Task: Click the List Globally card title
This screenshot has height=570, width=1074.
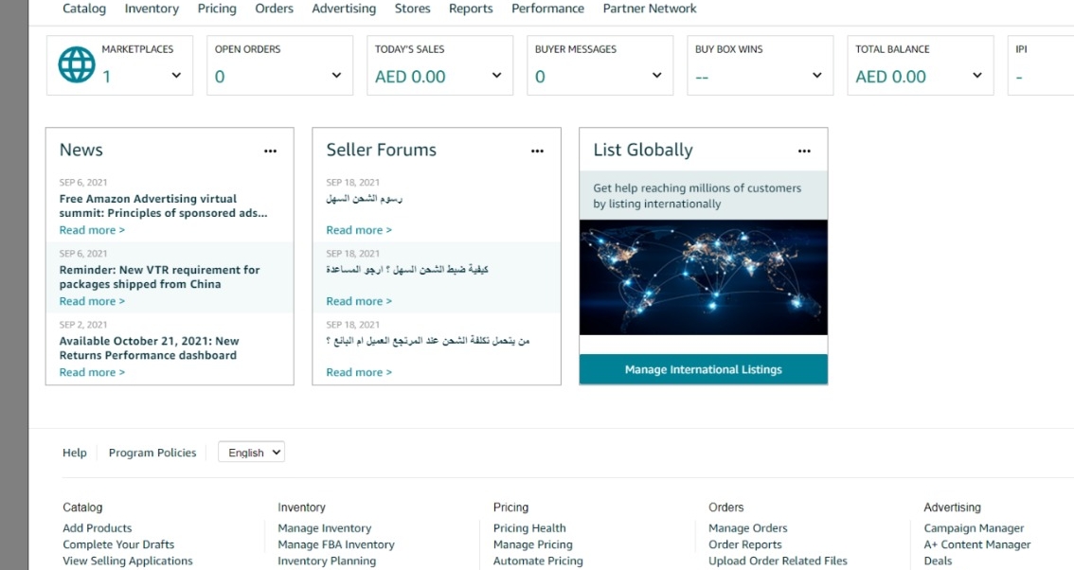Action: coord(643,150)
